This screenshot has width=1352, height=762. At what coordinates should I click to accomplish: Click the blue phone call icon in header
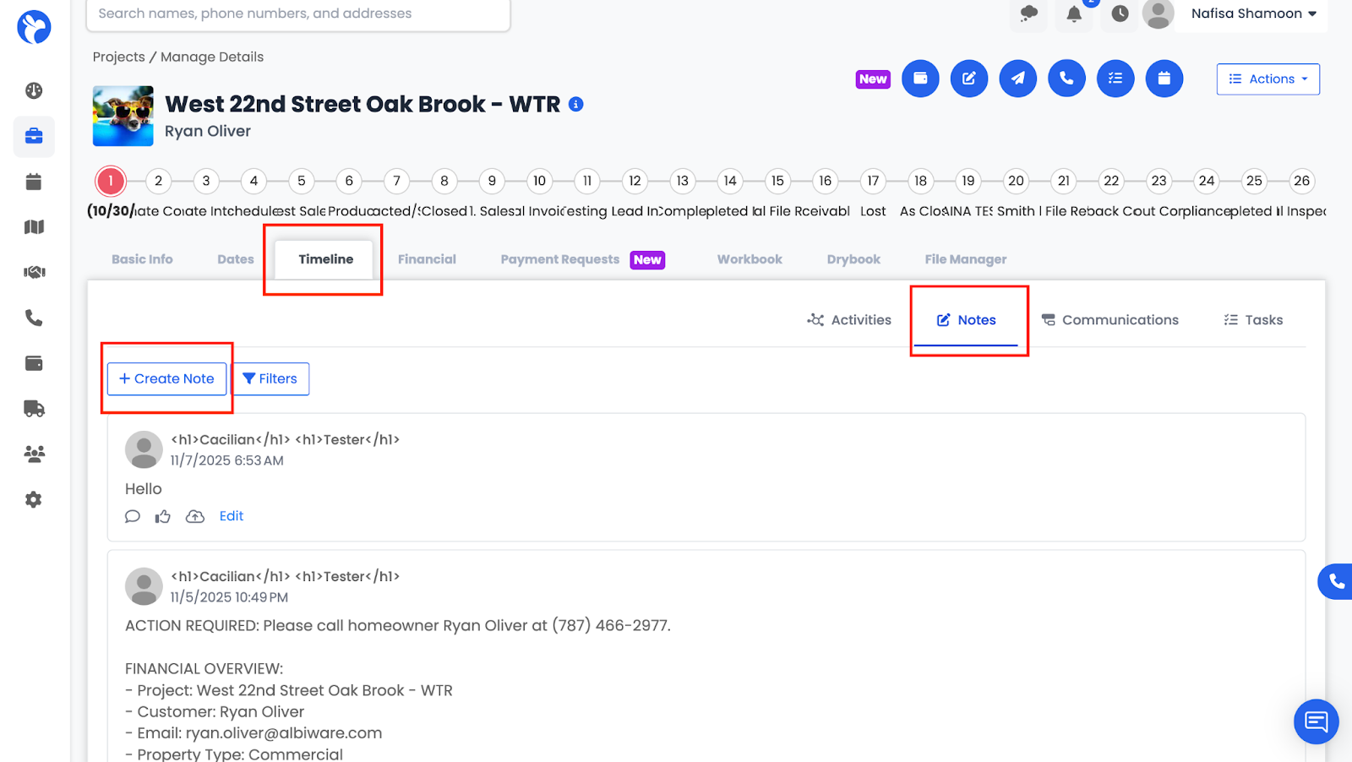tap(1066, 79)
